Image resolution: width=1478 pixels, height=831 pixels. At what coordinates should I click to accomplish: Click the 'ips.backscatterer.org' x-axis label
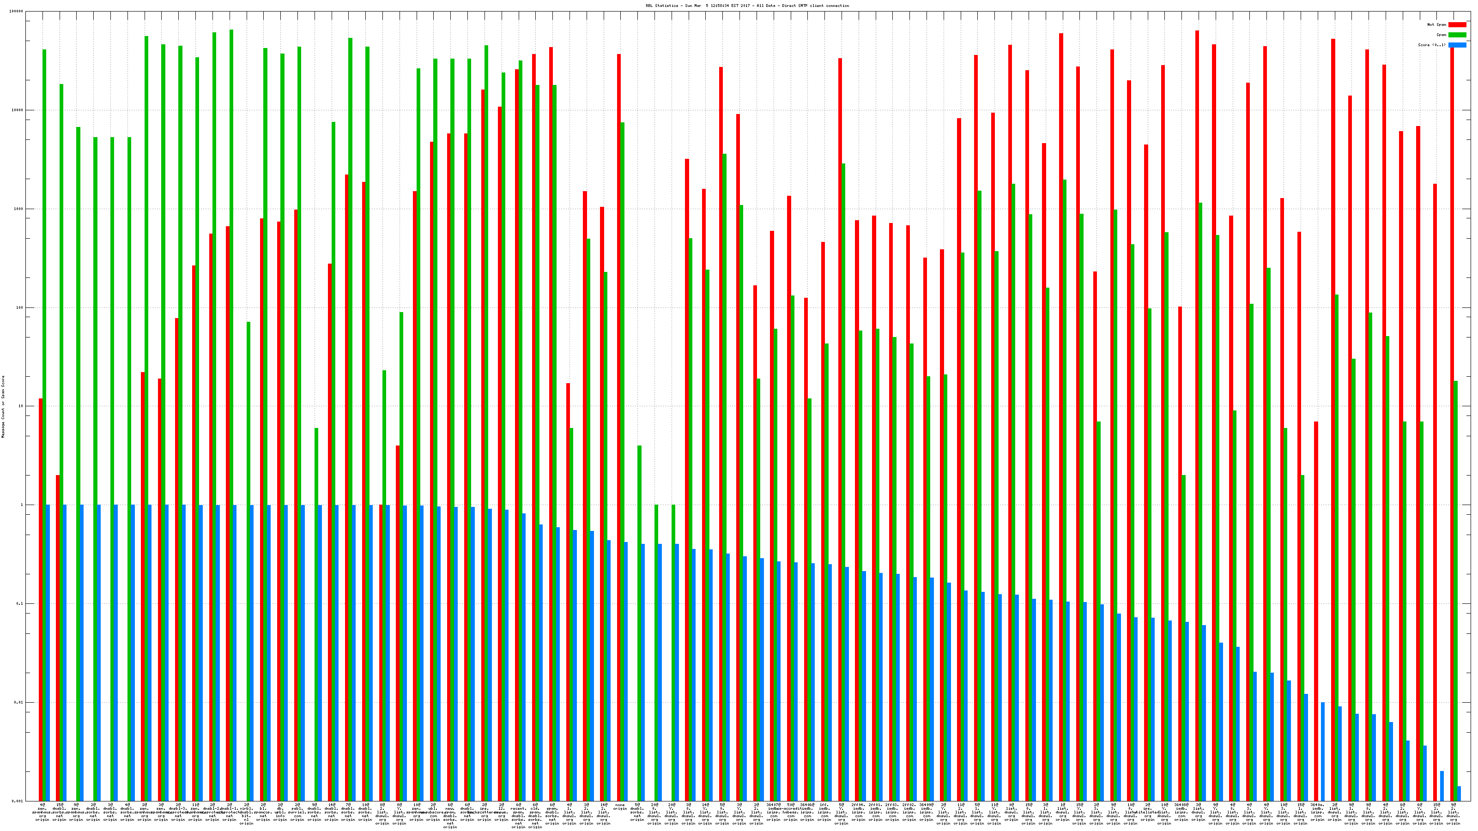484,812
